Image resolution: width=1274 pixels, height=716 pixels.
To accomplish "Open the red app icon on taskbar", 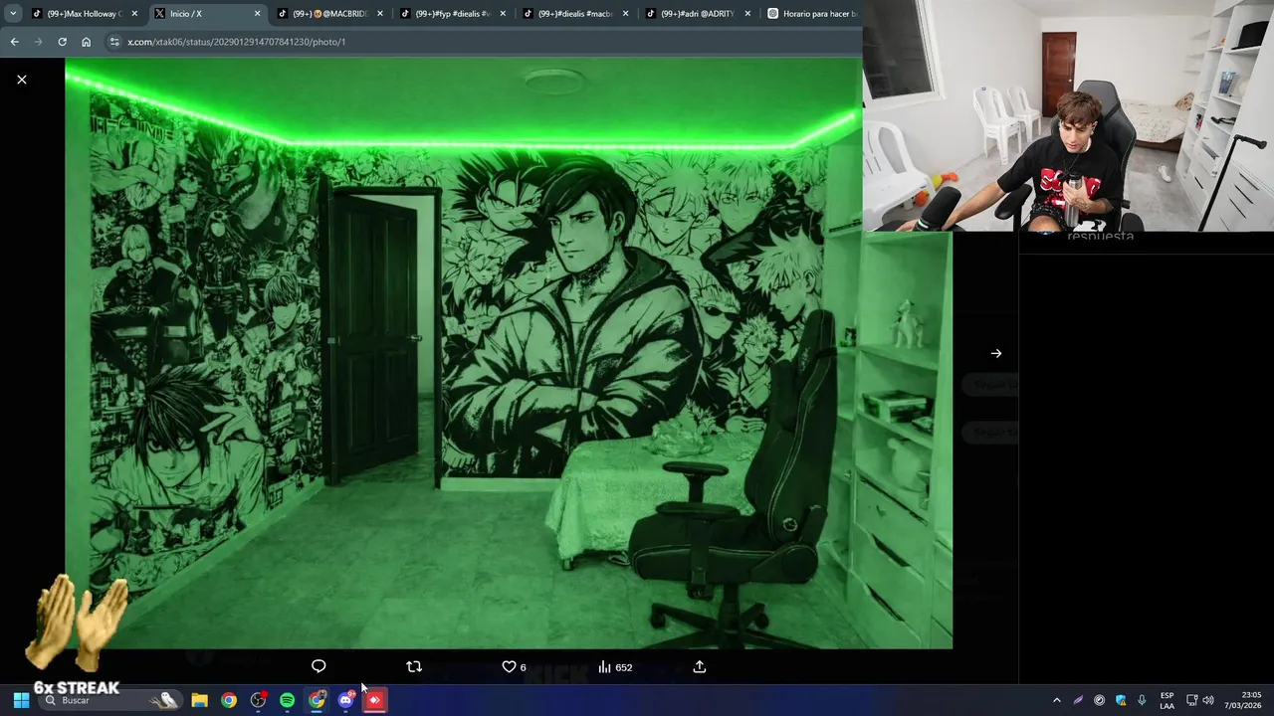I will pyautogui.click(x=374, y=700).
